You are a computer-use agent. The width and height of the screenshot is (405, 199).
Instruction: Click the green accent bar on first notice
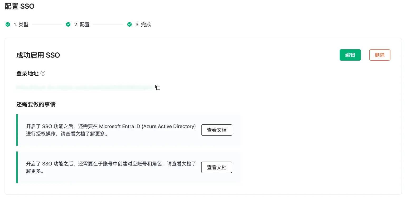click(17, 130)
